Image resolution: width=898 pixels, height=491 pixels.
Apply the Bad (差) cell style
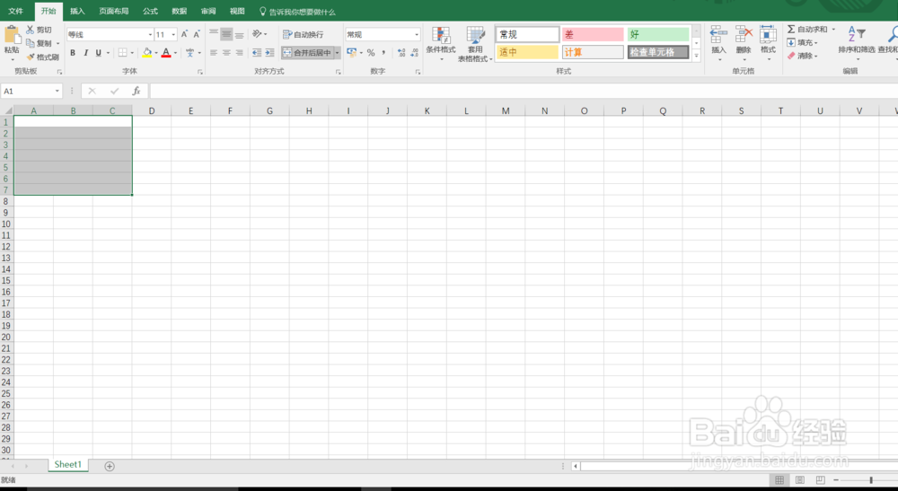tap(593, 34)
